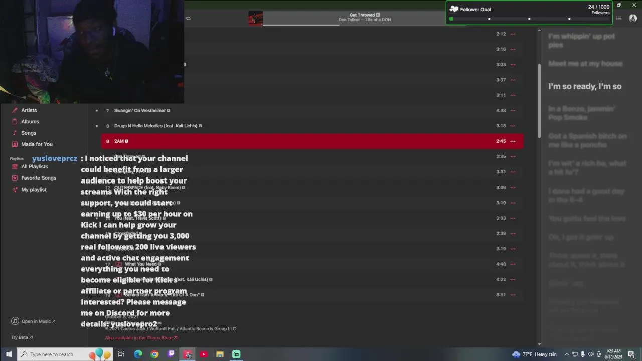Click the Follower Goal progress bar
The image size is (642, 361).
point(529,19)
